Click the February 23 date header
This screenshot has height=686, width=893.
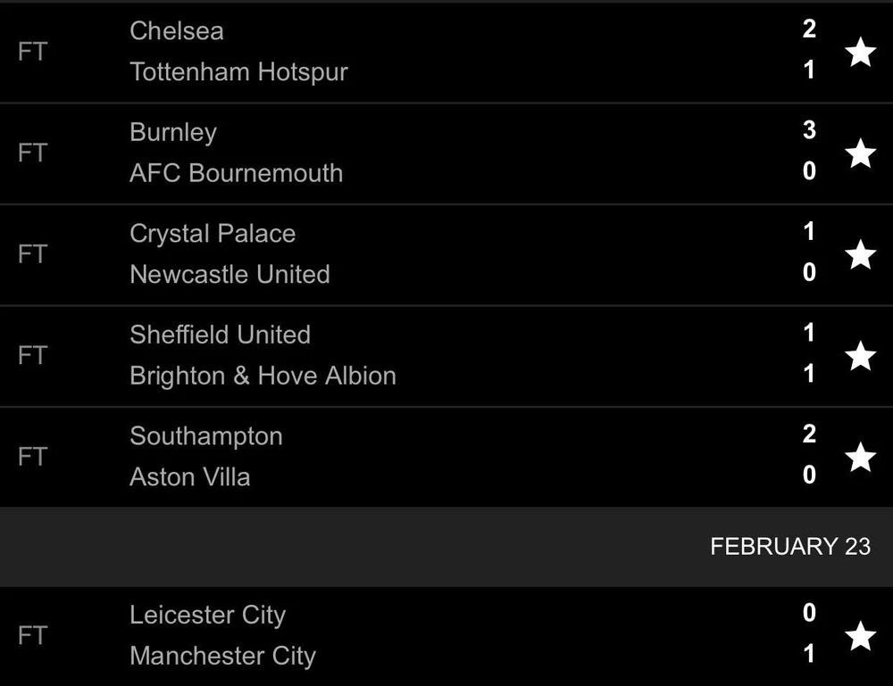(x=789, y=546)
